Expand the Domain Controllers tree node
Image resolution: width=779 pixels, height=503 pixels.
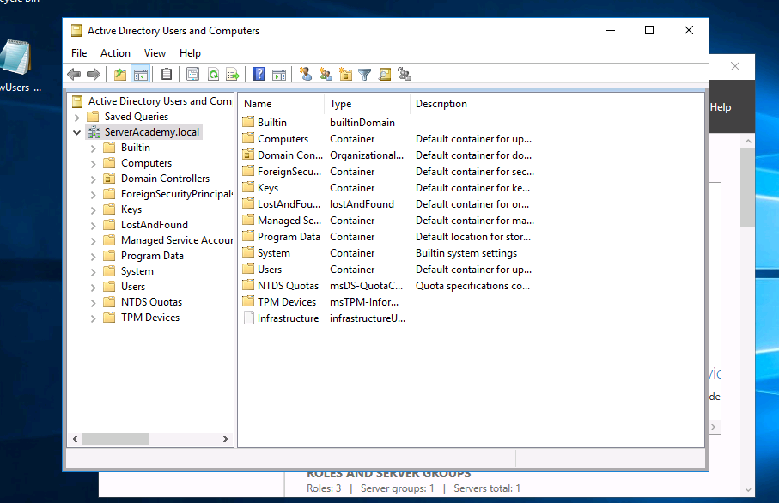tap(93, 179)
